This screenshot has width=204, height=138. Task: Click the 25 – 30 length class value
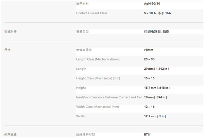(x=149, y=59)
